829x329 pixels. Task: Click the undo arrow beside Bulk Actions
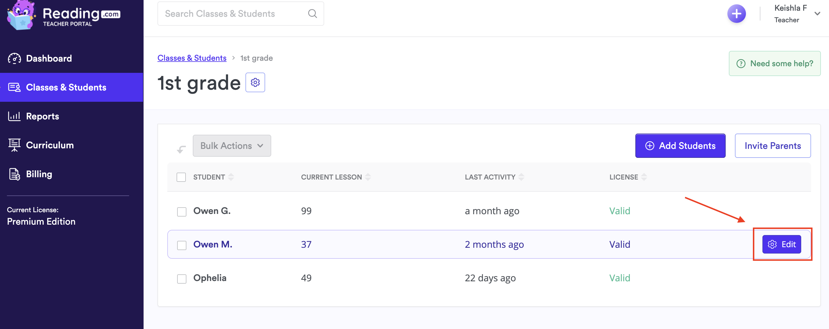[181, 149]
